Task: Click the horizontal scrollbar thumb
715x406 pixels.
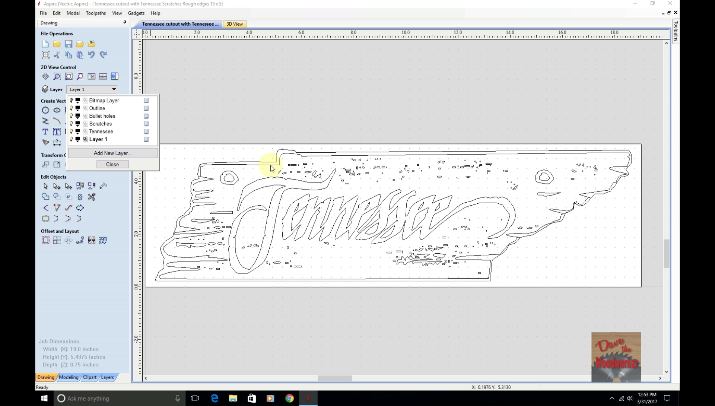Action: [x=335, y=378]
